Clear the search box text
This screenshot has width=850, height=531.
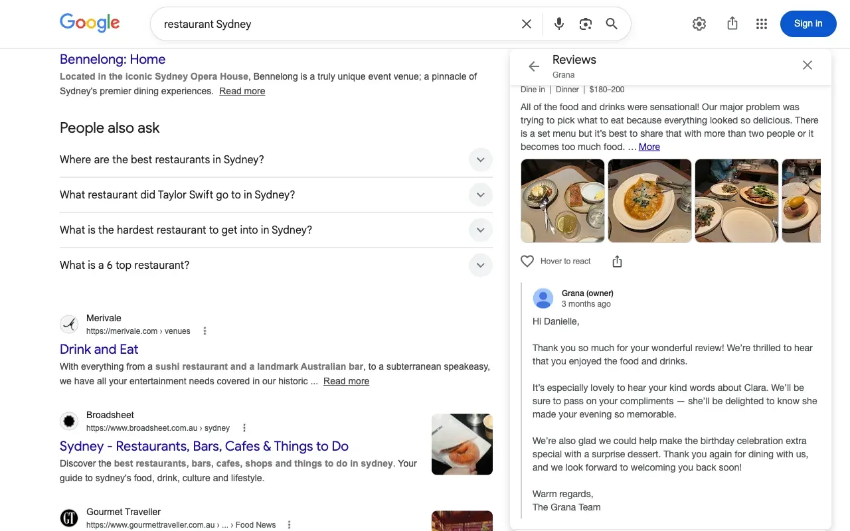[527, 24]
